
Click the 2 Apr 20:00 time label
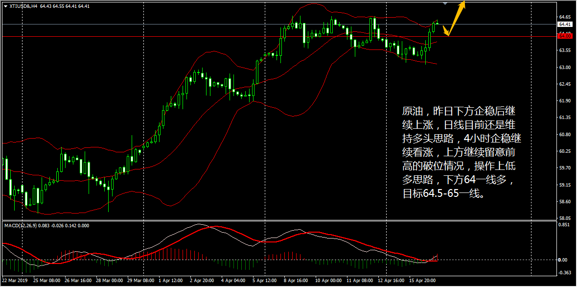(202, 281)
